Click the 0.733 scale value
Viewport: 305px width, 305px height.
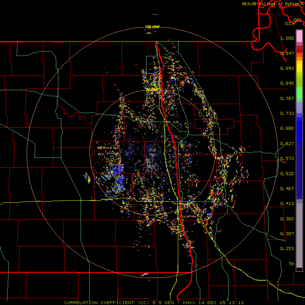coord(287,114)
